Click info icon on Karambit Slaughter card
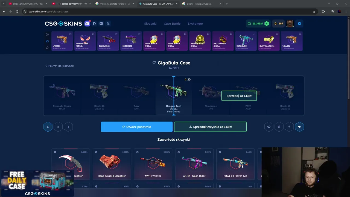Viewport: 350px width, 197px height. 55,152
